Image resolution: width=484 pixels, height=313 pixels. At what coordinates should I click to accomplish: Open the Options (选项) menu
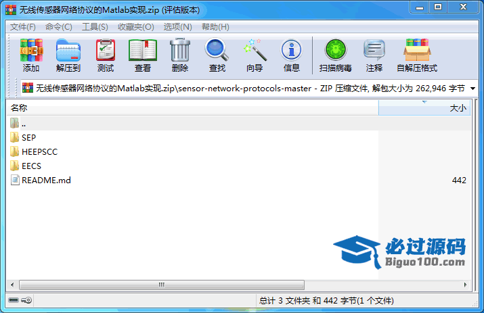click(178, 27)
